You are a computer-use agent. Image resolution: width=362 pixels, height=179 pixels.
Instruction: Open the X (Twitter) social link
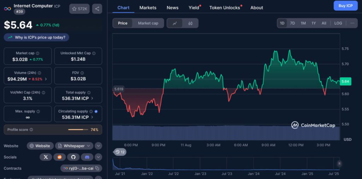(x=46, y=157)
